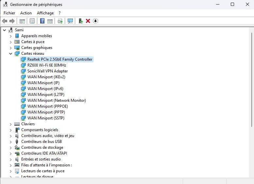Click the Claviers keyboard icon

coord(17,124)
